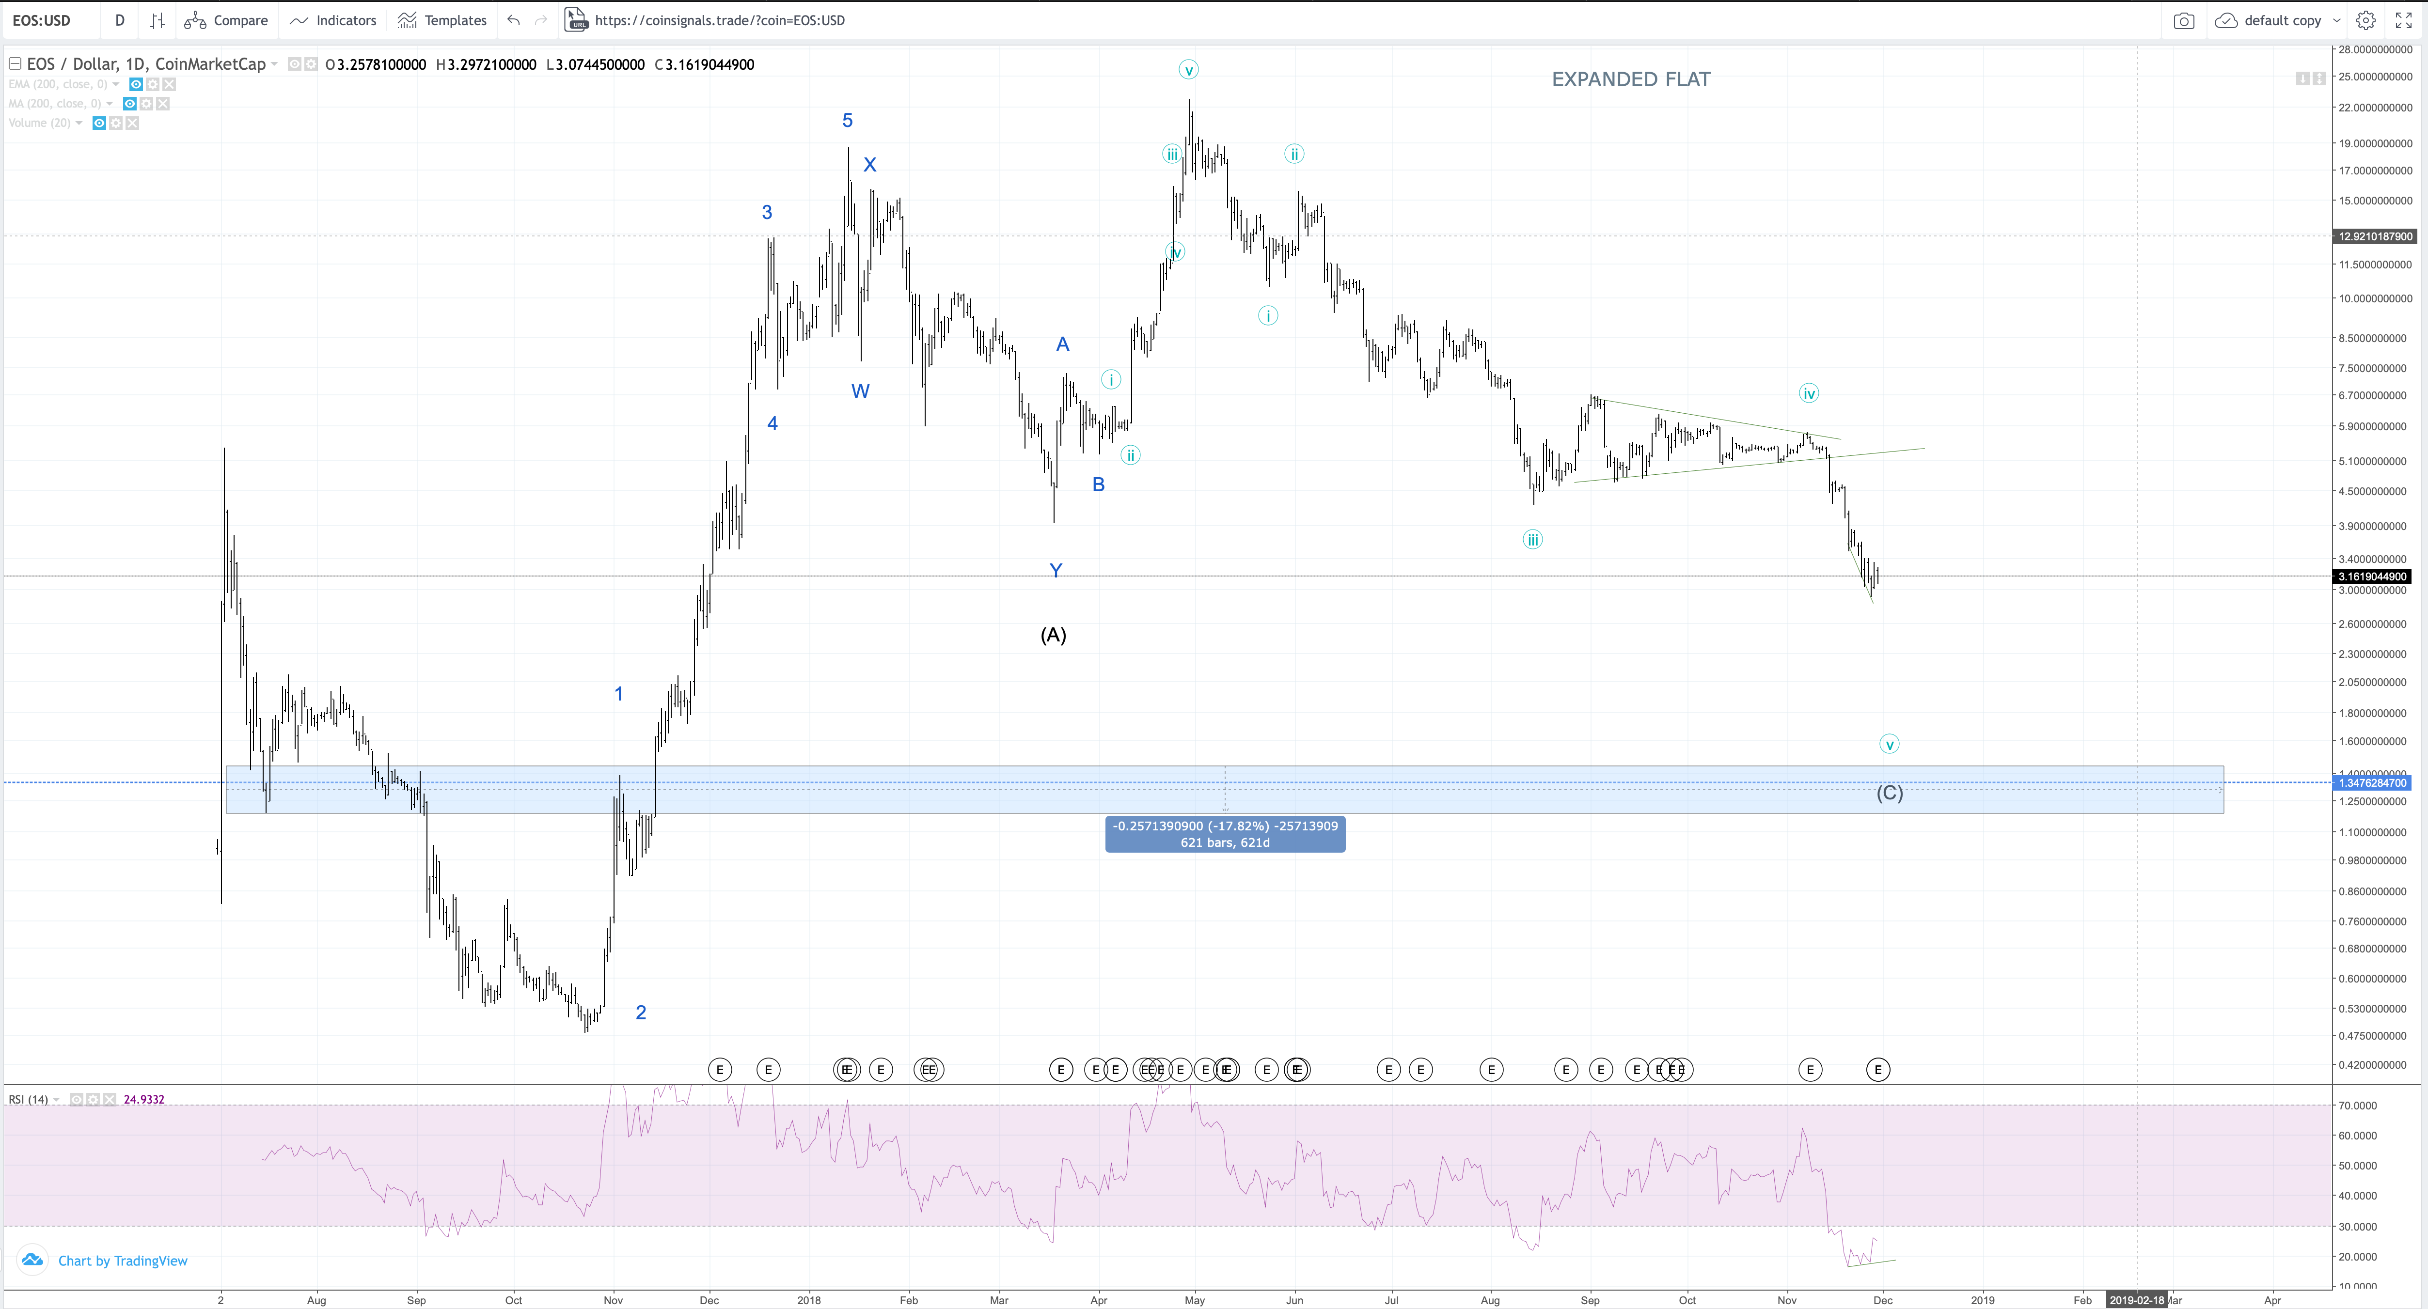The image size is (2428, 1309).
Task: Open MA (200) indicator settings gear
Action: tap(146, 104)
